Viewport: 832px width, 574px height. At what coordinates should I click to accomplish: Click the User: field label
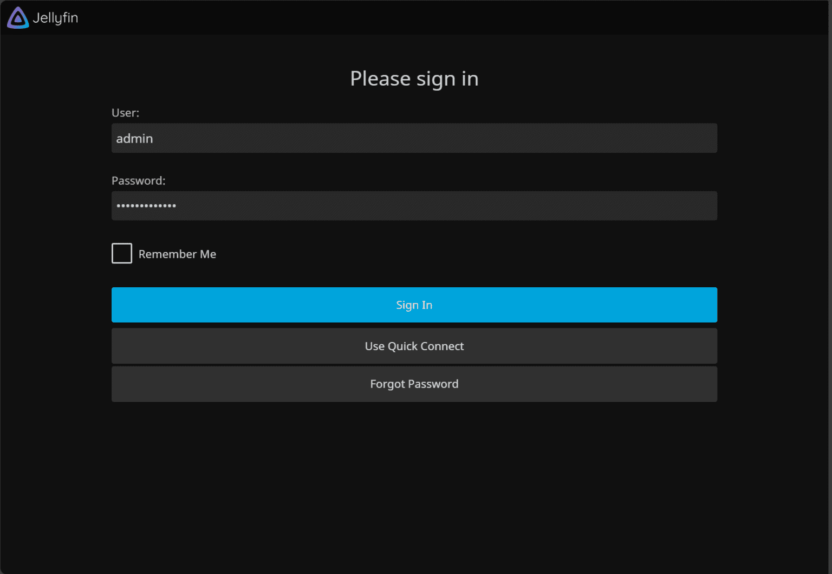tap(125, 113)
